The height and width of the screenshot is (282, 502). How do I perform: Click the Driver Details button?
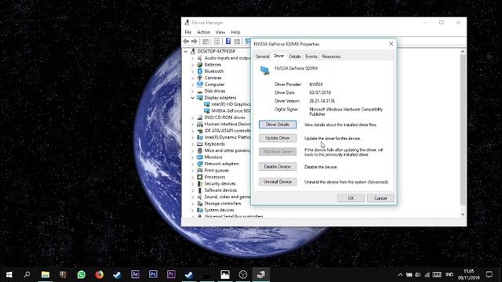point(278,125)
